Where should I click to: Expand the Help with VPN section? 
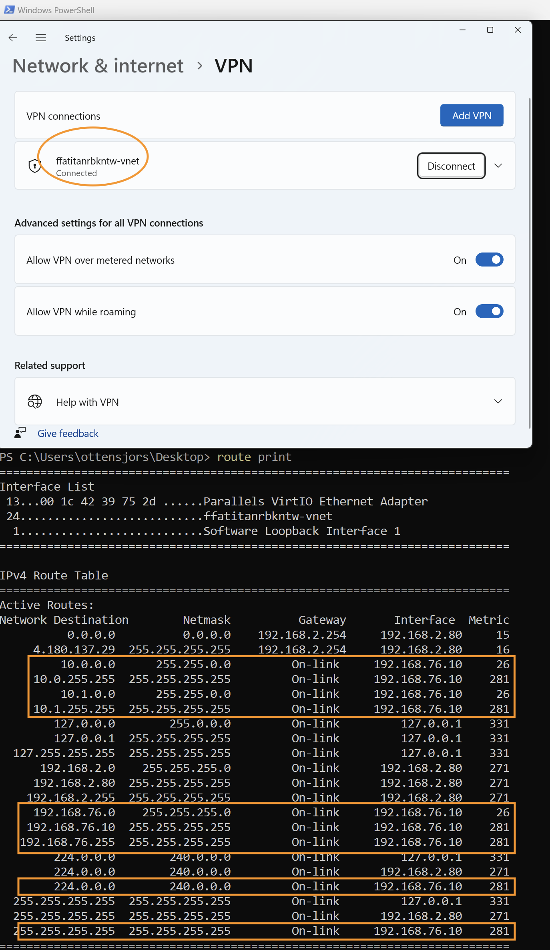tap(498, 401)
